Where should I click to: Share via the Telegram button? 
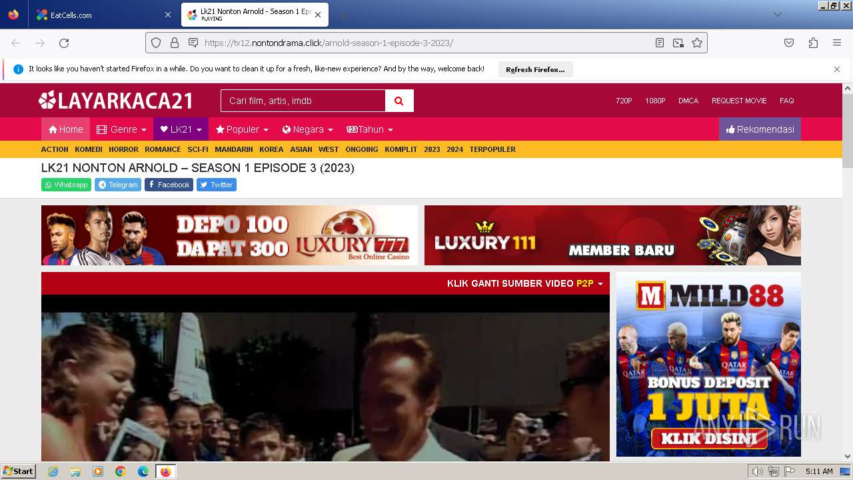117,185
